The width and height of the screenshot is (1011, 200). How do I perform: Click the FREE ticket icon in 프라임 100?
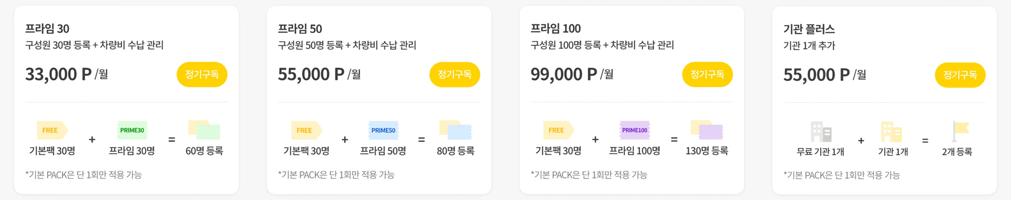pyautogui.click(x=558, y=130)
